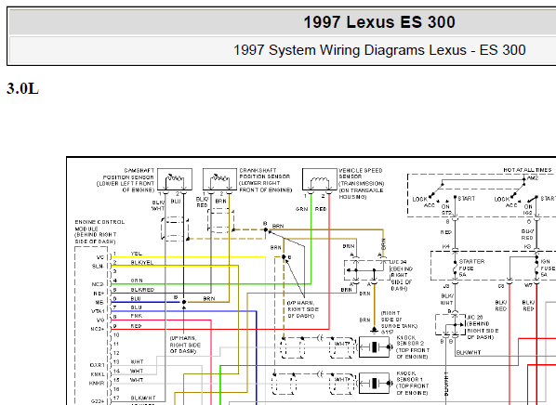
Task: Click the "1997 Lexus ES 300" title
Action: (x=379, y=22)
